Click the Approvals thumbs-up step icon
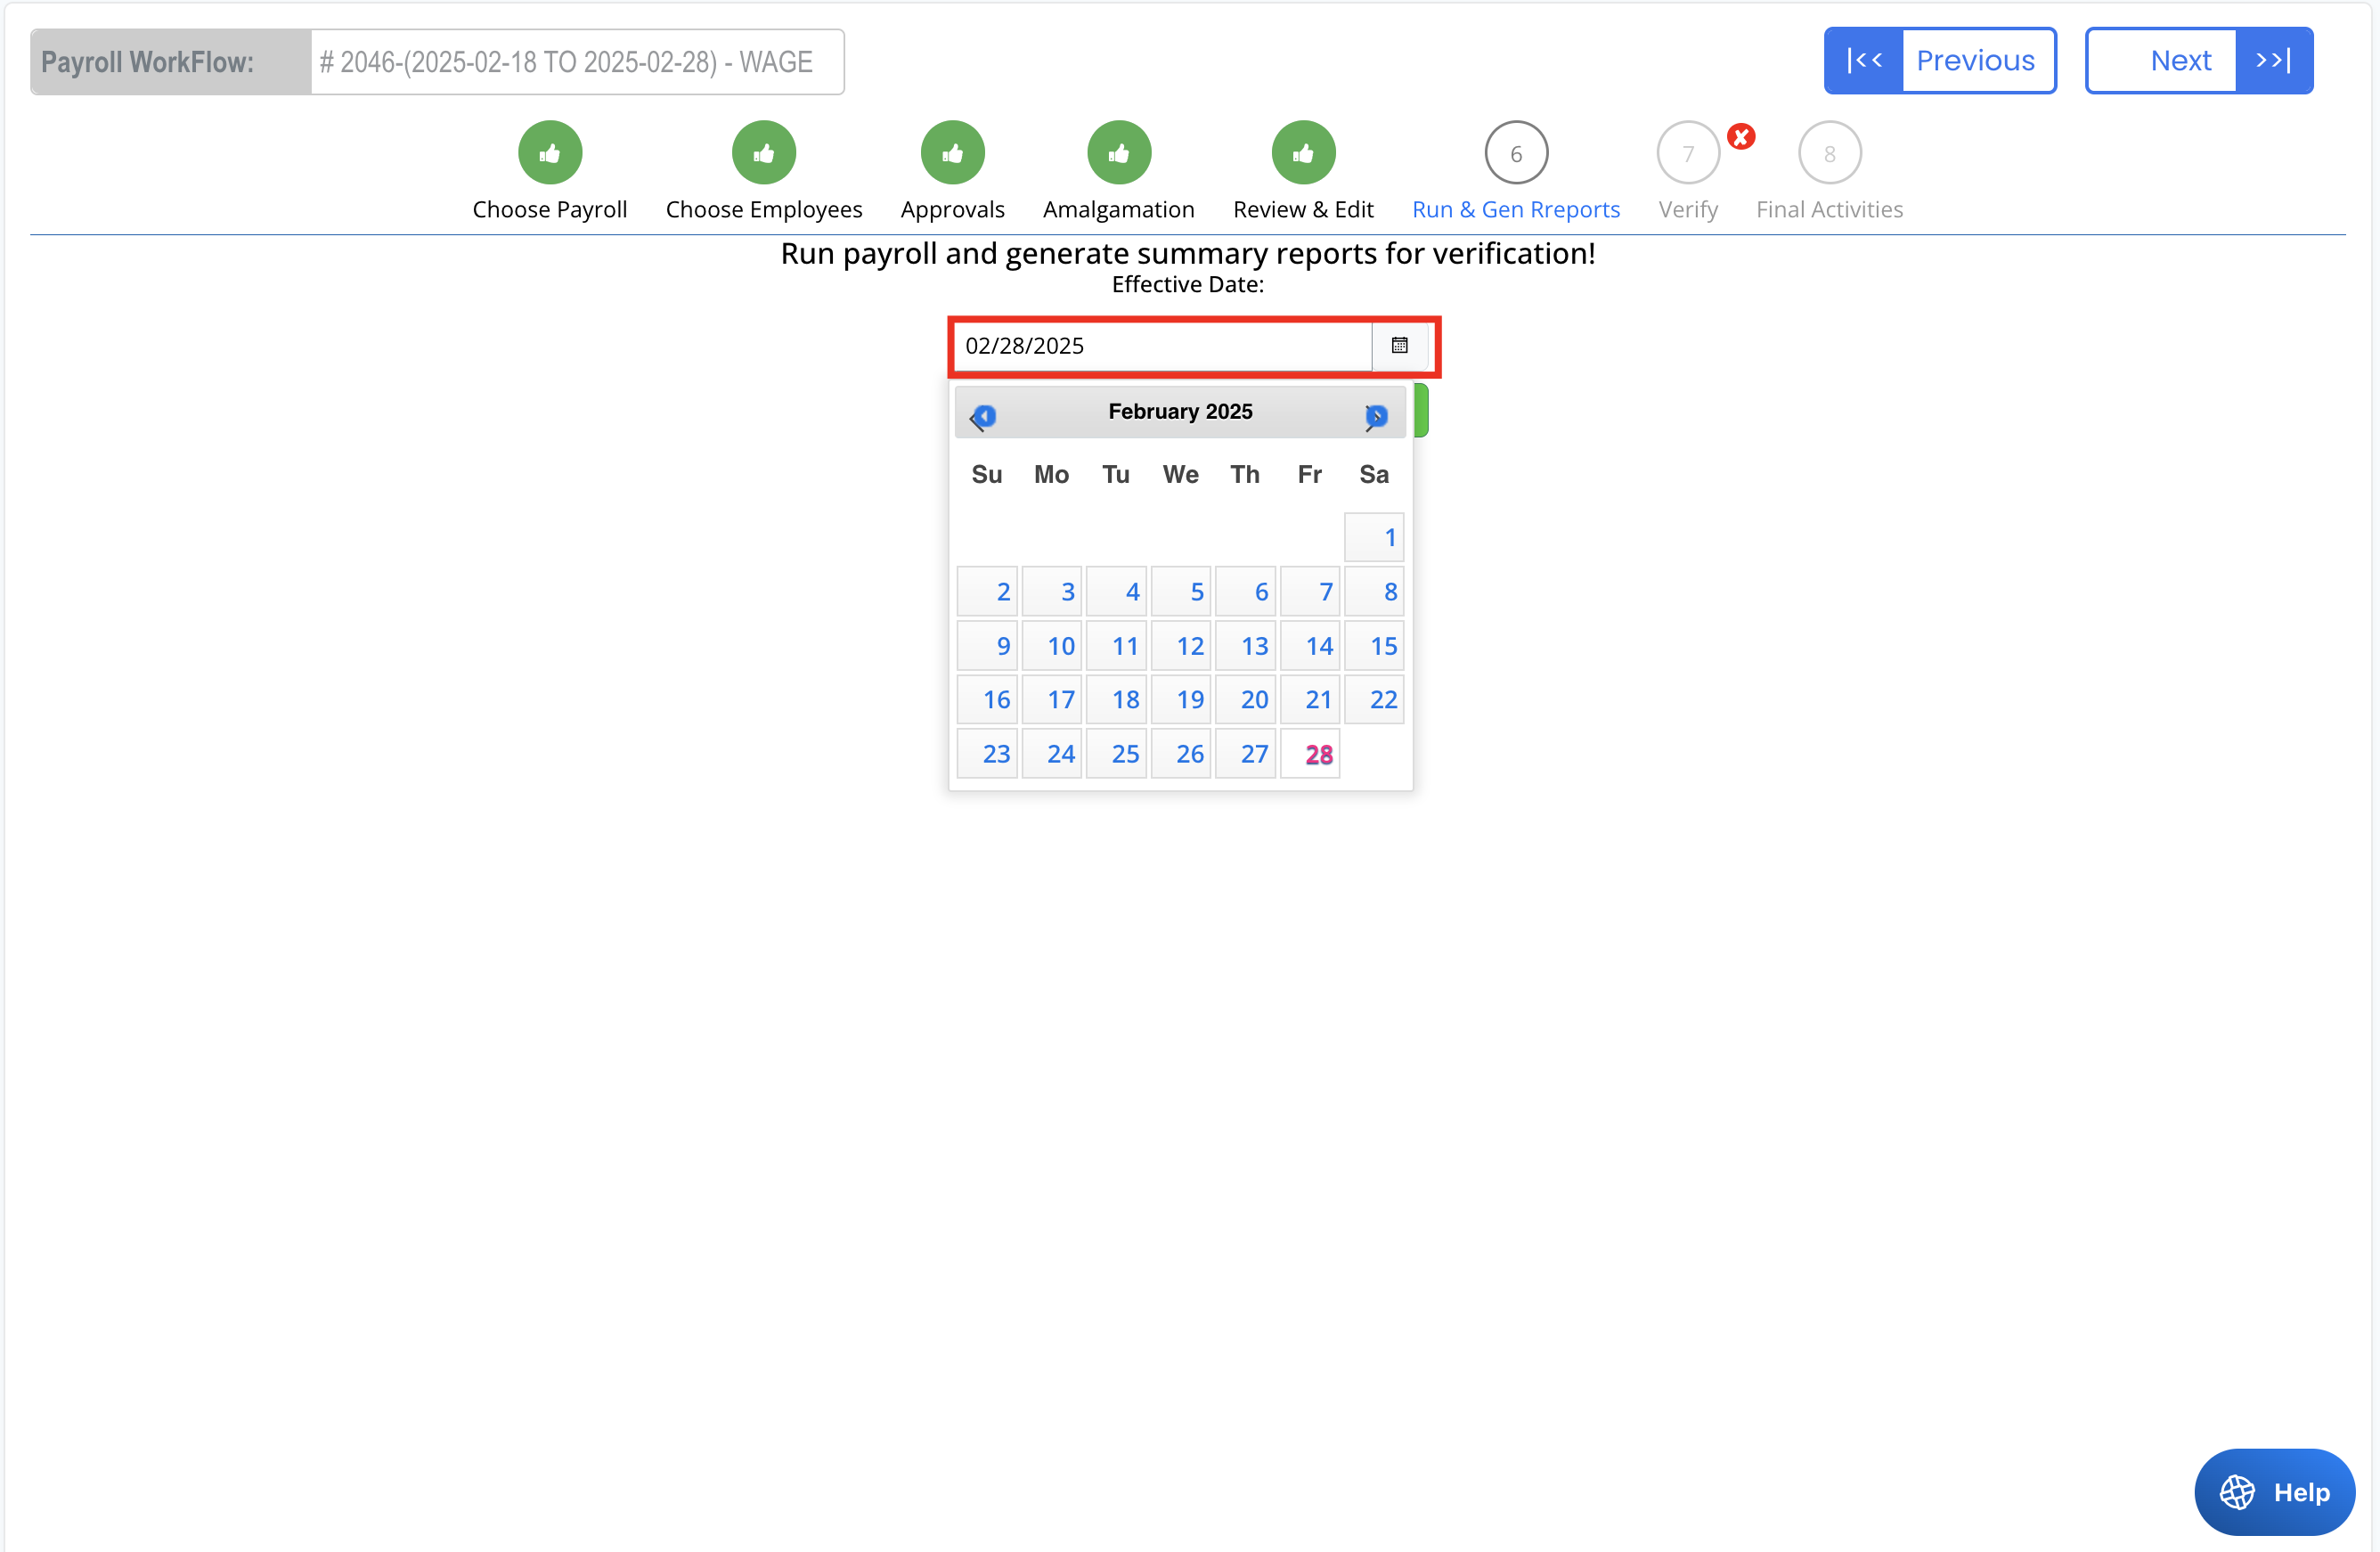The image size is (2380, 1552). [952, 153]
